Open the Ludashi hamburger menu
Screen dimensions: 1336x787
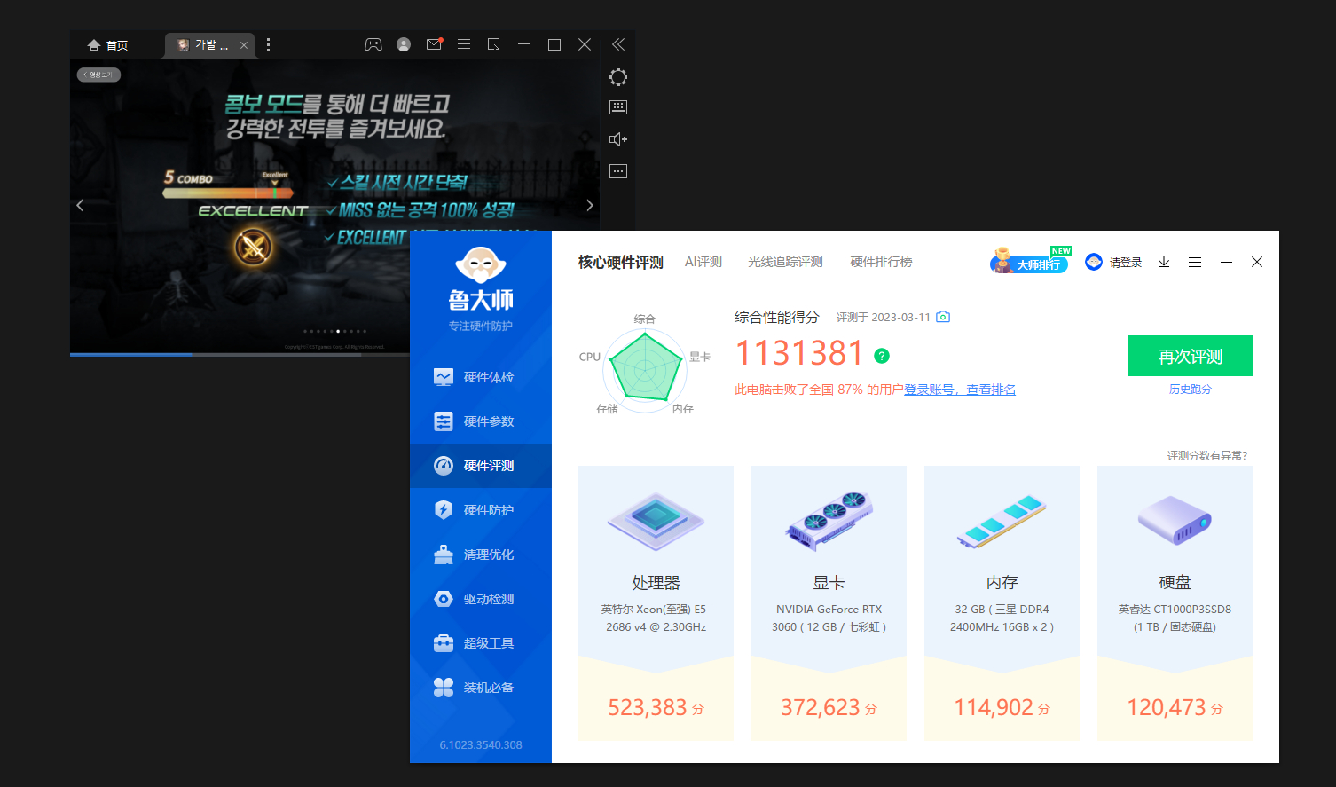pos(1195,262)
